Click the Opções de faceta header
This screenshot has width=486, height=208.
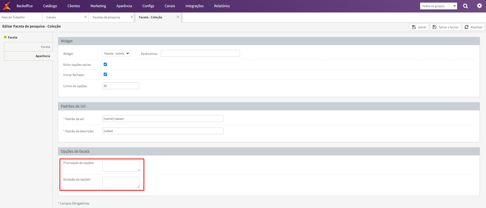click(269, 151)
